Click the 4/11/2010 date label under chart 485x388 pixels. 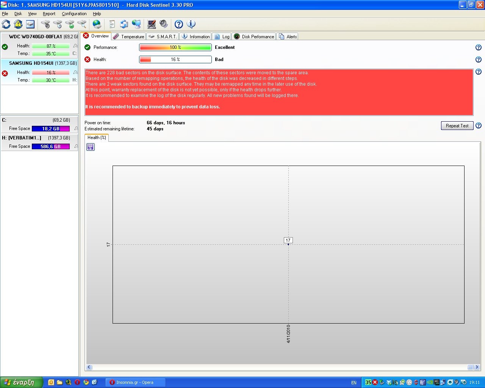coord(288,334)
